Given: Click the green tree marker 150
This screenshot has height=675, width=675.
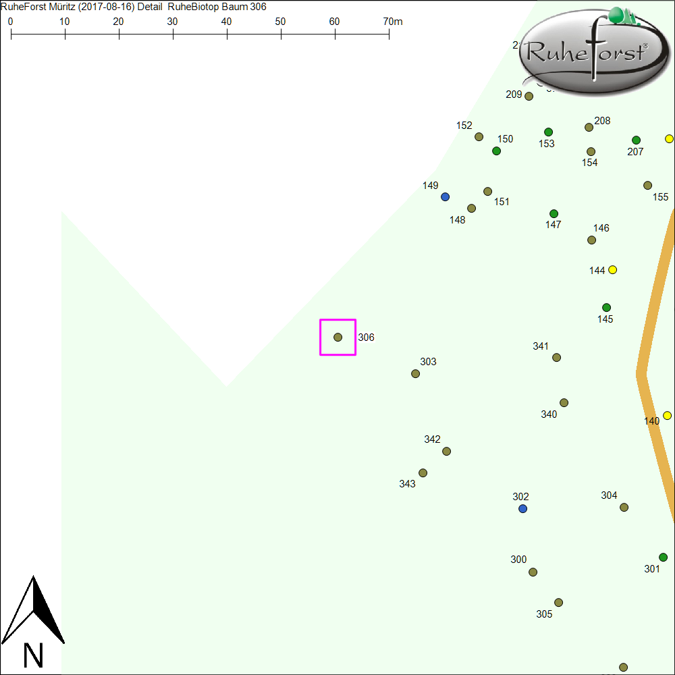Looking at the screenshot, I should [x=497, y=151].
